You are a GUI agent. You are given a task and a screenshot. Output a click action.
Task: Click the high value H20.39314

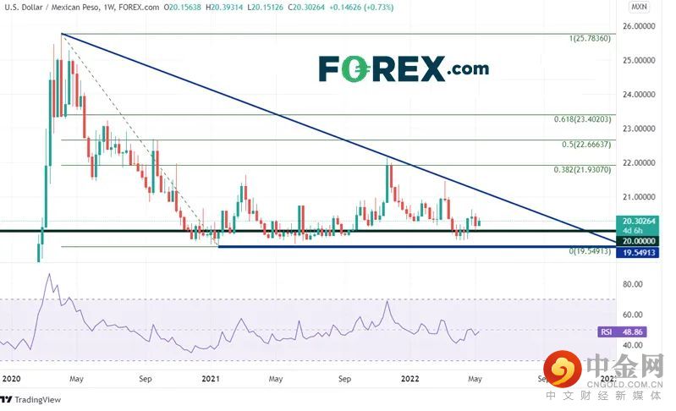[224, 8]
